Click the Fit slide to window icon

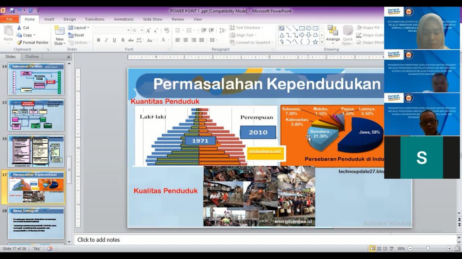tap(457, 249)
